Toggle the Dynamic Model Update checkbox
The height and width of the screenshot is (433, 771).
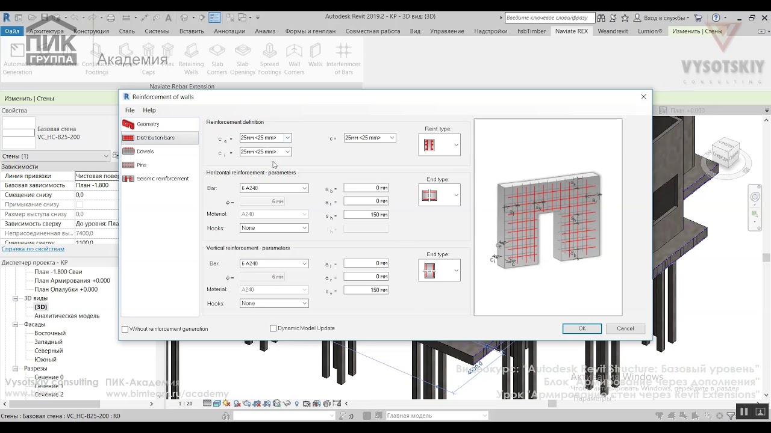pos(273,328)
